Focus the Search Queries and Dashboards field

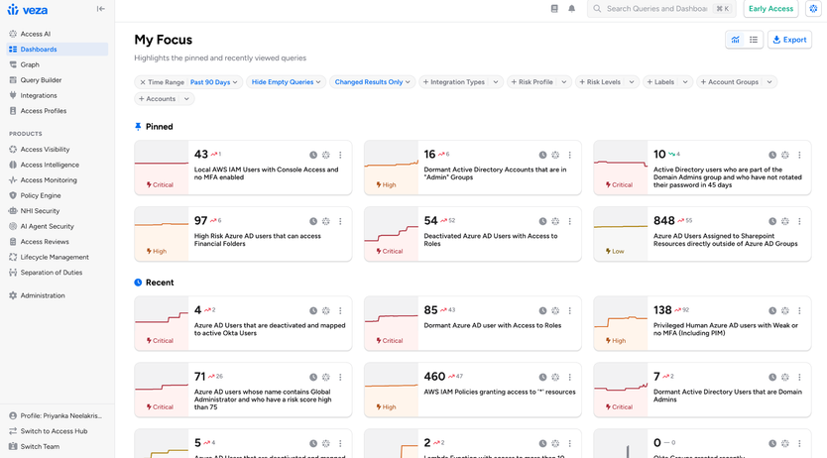coord(660,9)
